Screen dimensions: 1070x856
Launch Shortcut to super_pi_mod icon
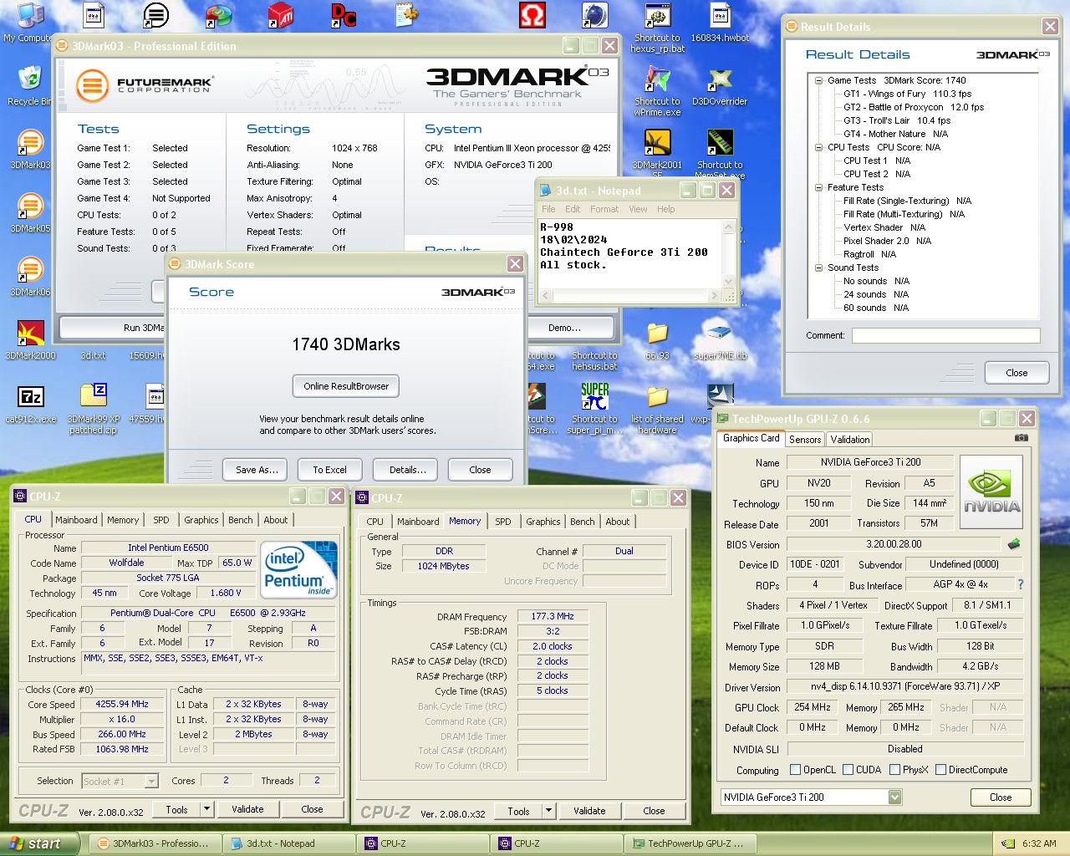coord(594,396)
